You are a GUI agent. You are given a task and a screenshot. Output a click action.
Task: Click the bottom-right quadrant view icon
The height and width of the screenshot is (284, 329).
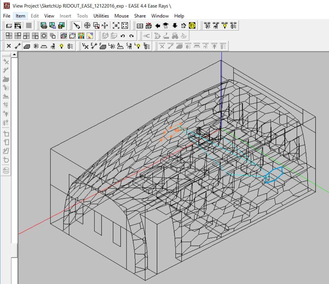(x=35, y=36)
